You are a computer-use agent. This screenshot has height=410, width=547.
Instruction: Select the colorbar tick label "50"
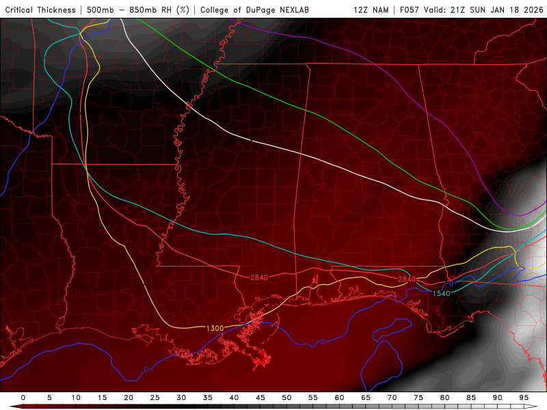(286, 398)
